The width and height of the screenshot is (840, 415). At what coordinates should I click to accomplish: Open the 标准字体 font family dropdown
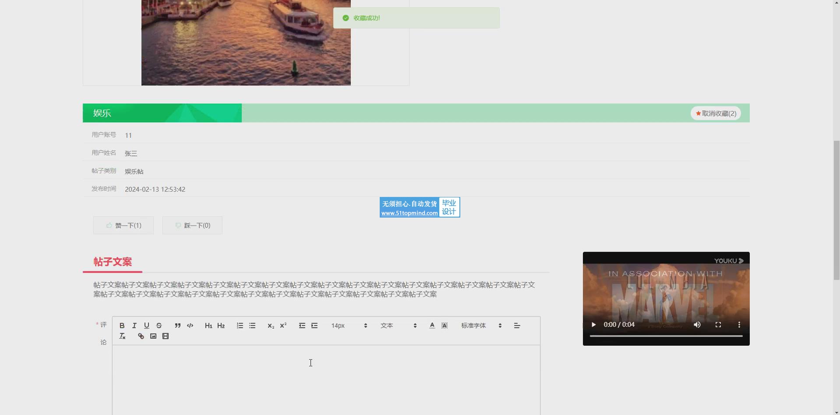click(481, 326)
